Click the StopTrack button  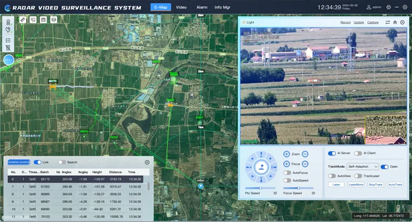pos(375,184)
